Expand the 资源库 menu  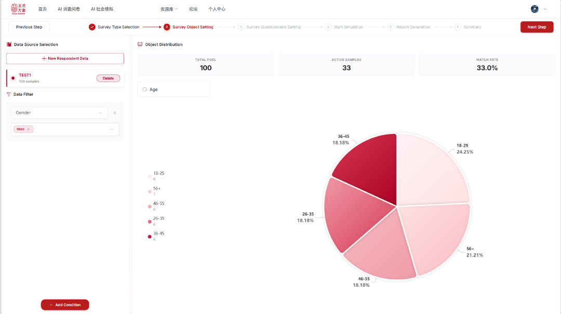point(169,9)
